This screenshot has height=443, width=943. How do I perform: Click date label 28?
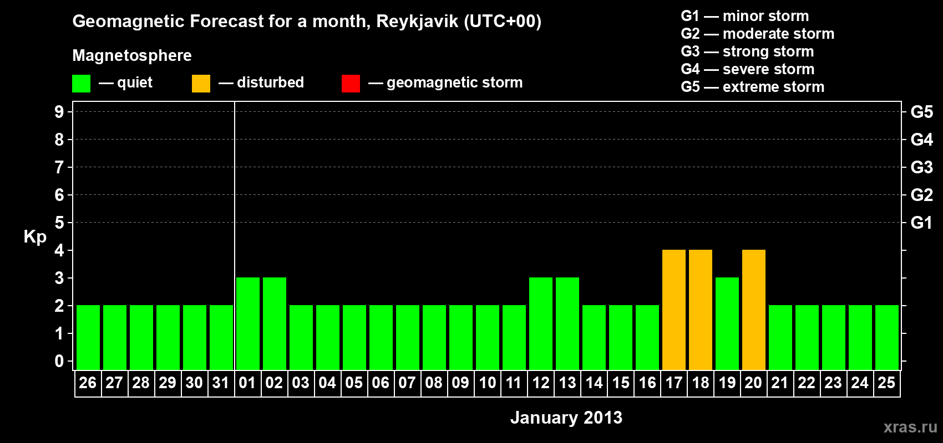[x=141, y=383]
